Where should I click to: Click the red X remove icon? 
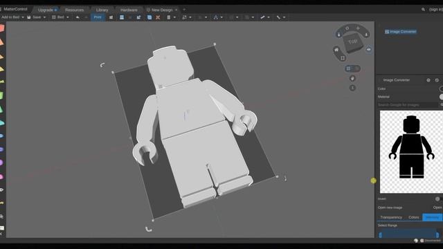coord(158,17)
